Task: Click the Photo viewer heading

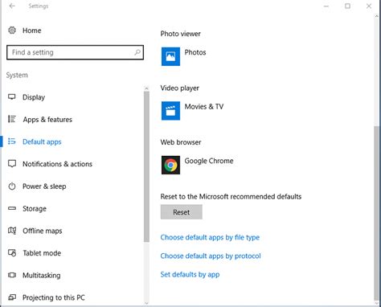Action: tap(180, 34)
